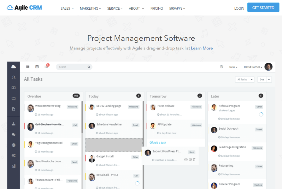Click the GET STARTED button

pyautogui.click(x=263, y=7)
